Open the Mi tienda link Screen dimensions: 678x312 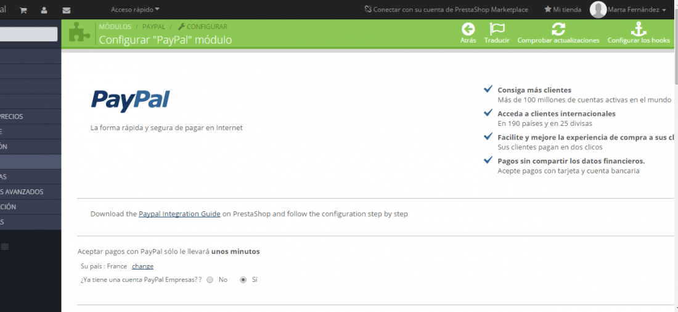(563, 9)
